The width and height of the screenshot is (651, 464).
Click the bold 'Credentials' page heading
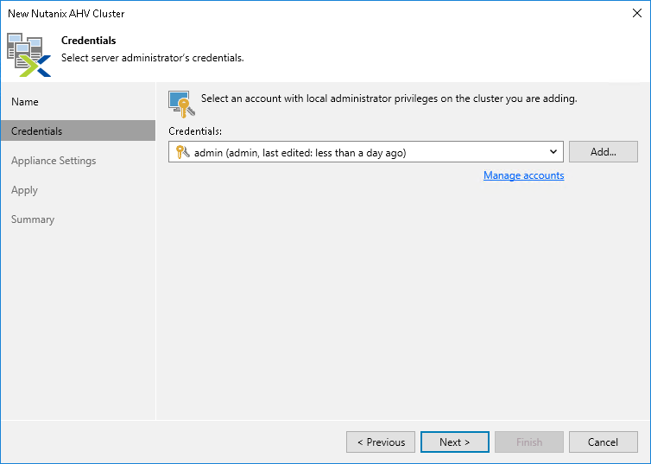[x=88, y=41]
